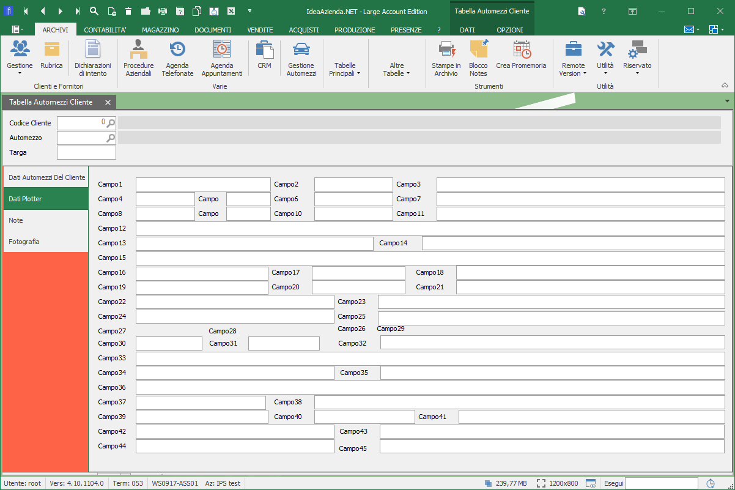Click the X-box icon in quick toolbar

tap(231, 11)
